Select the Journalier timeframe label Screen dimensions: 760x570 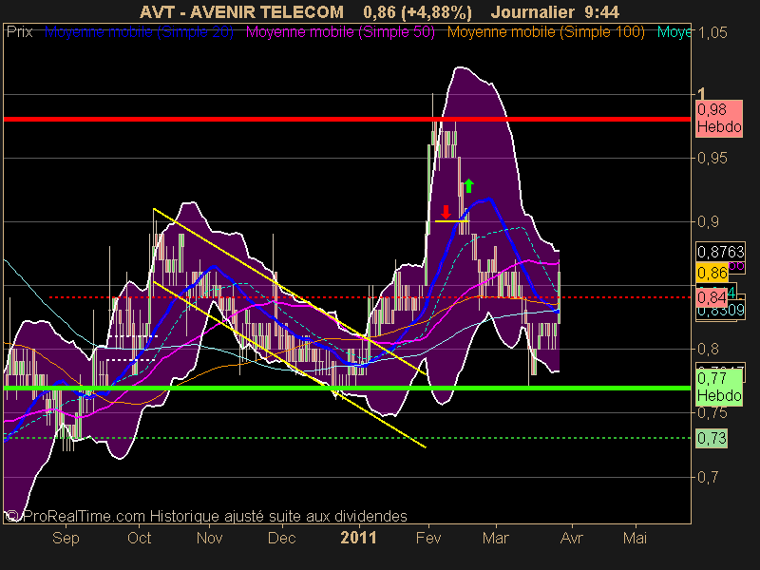532,11
